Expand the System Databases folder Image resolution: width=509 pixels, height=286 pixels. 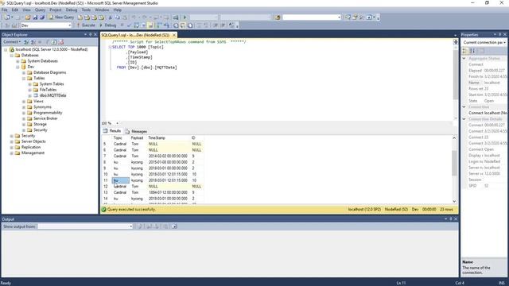coord(17,61)
